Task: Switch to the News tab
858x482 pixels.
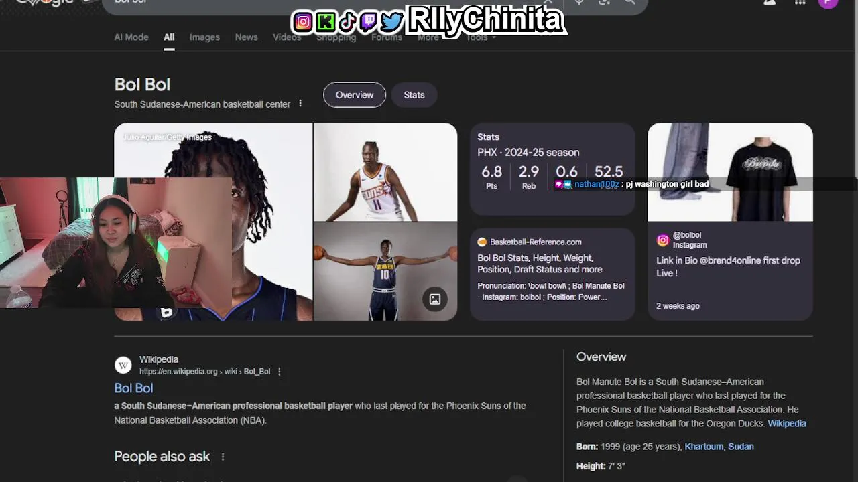Action: (x=246, y=37)
